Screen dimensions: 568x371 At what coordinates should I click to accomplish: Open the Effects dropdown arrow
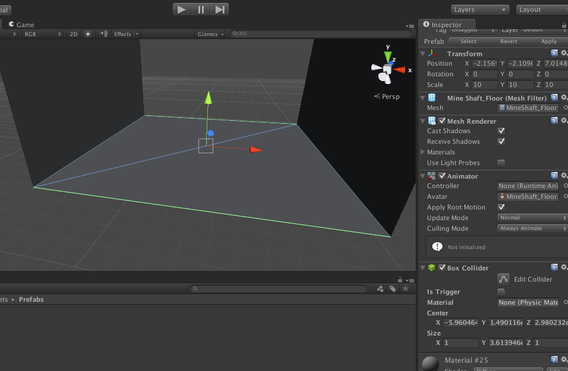(x=137, y=34)
